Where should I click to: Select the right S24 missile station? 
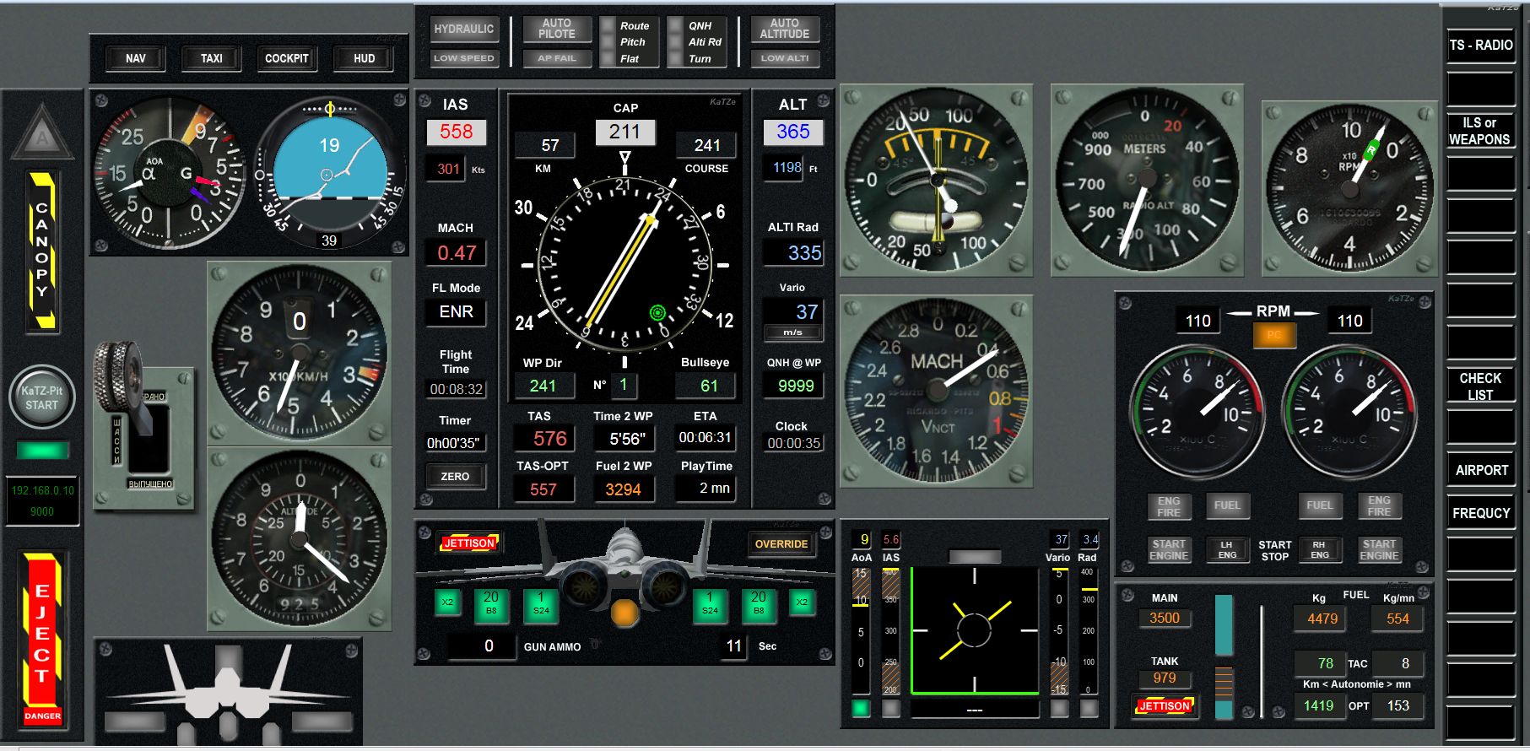click(x=710, y=604)
